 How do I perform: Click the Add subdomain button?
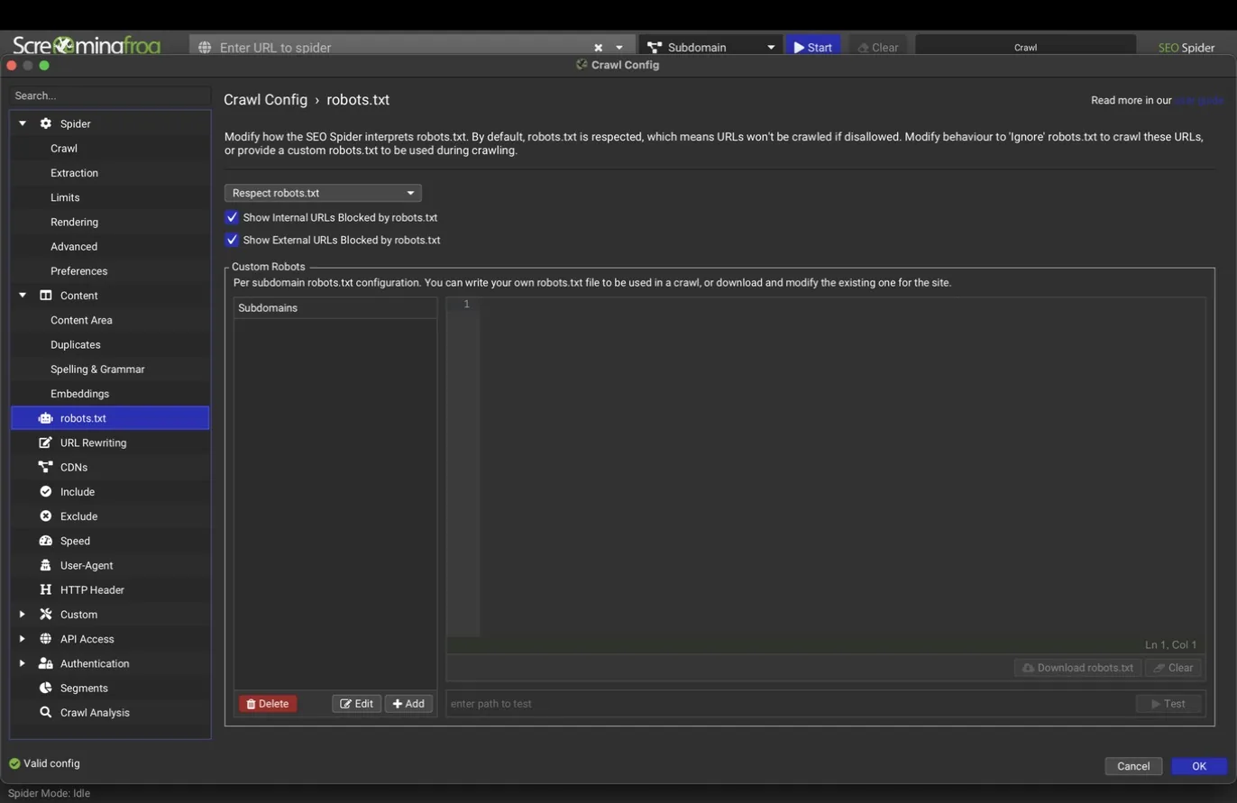408,704
